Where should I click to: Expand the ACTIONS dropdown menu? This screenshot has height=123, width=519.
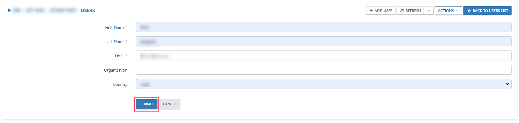tap(448, 11)
